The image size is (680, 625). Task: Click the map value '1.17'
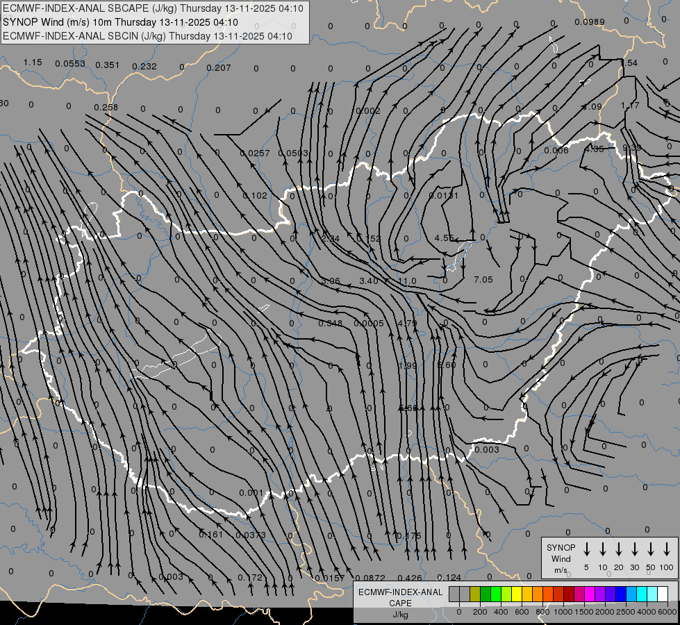[630, 106]
